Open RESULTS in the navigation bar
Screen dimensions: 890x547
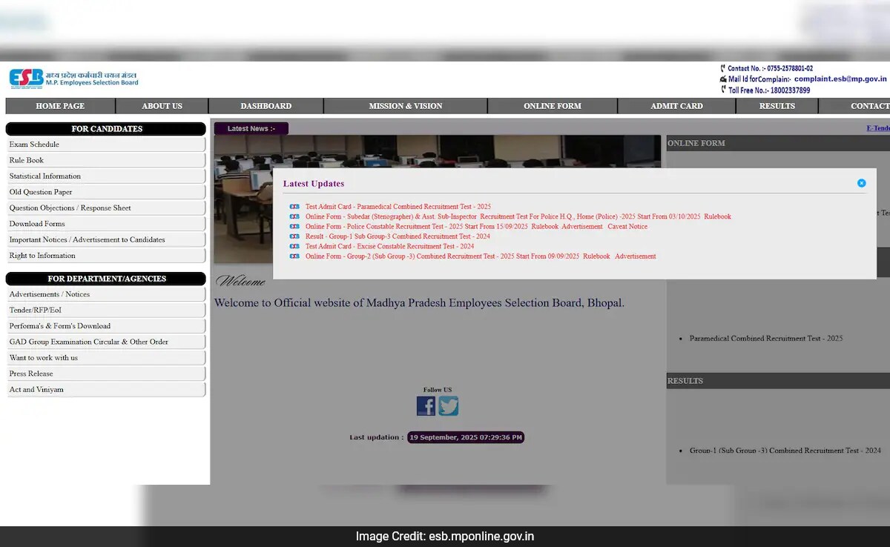[777, 106]
